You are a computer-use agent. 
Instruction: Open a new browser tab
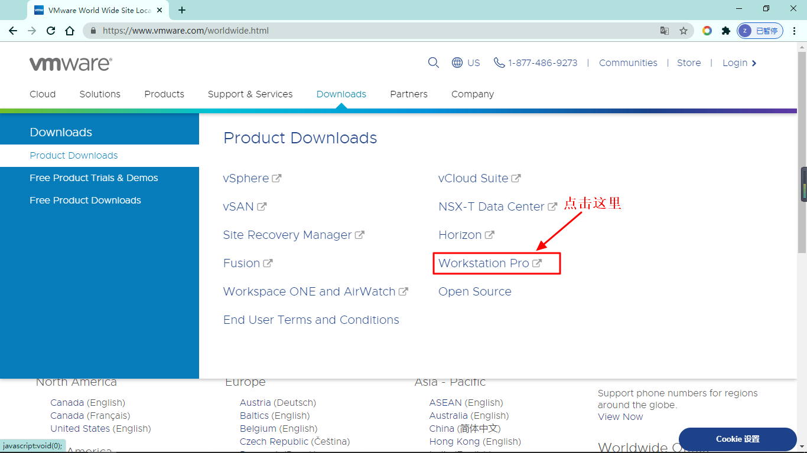pyautogui.click(x=182, y=10)
